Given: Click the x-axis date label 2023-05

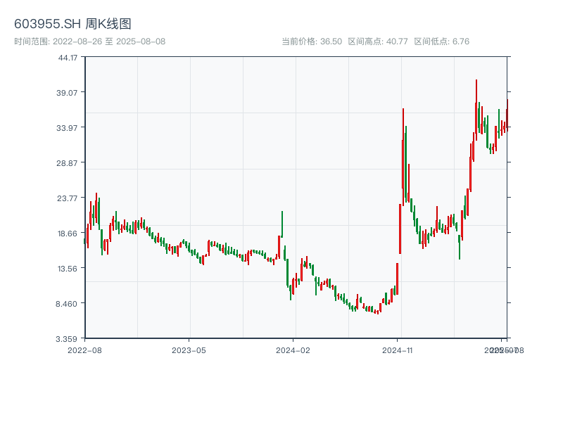Looking at the screenshot, I should pyautogui.click(x=189, y=350).
